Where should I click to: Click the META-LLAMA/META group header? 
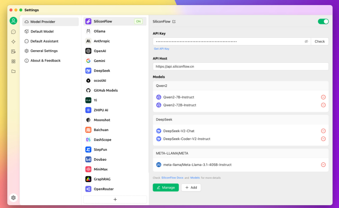click(241, 153)
